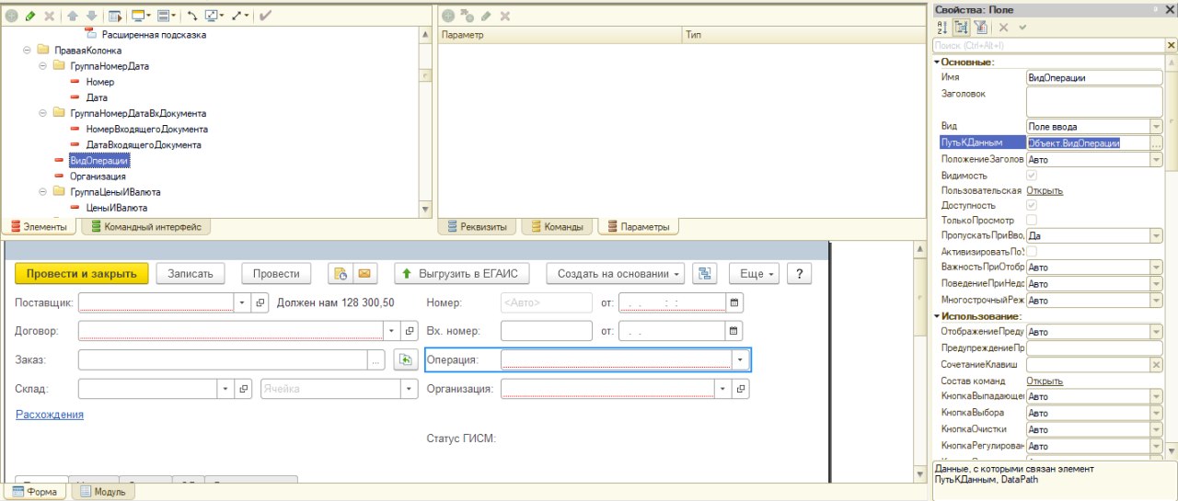Add a parameter with green plus in Parameters pane
The width and height of the screenshot is (1178, 501).
(x=448, y=16)
